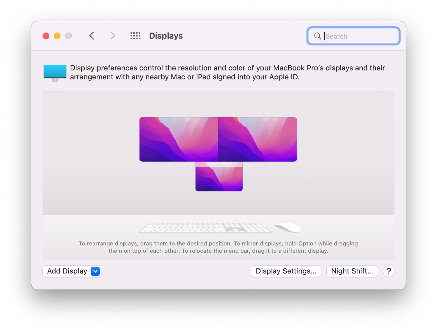The height and width of the screenshot is (331, 437).
Task: Select the right display thumbnail
Action: click(257, 139)
